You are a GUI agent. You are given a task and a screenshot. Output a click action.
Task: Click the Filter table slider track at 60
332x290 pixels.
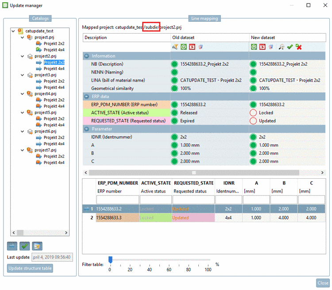[169, 260]
